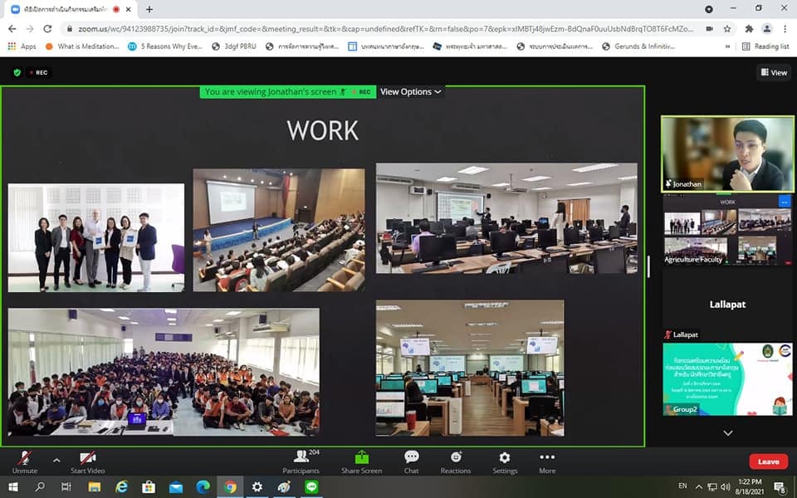Open Task View on the taskbar
This screenshot has width=797, height=498.
[x=66, y=487]
